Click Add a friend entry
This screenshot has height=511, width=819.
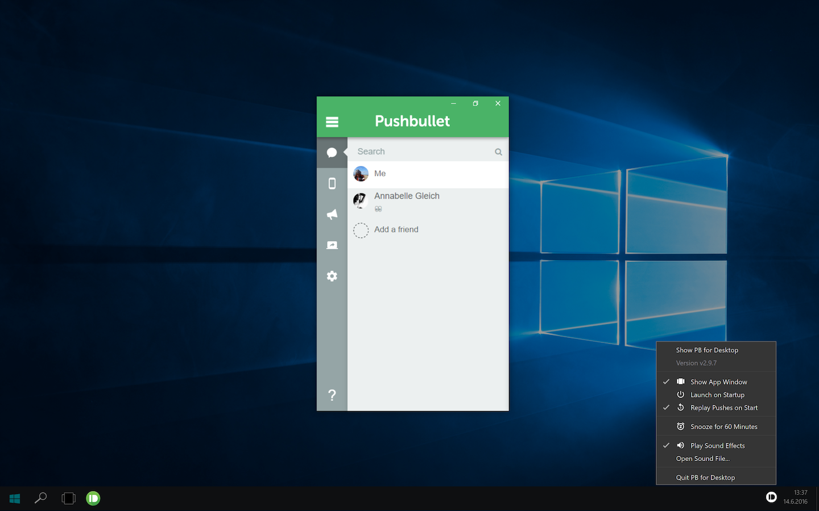tap(428, 230)
